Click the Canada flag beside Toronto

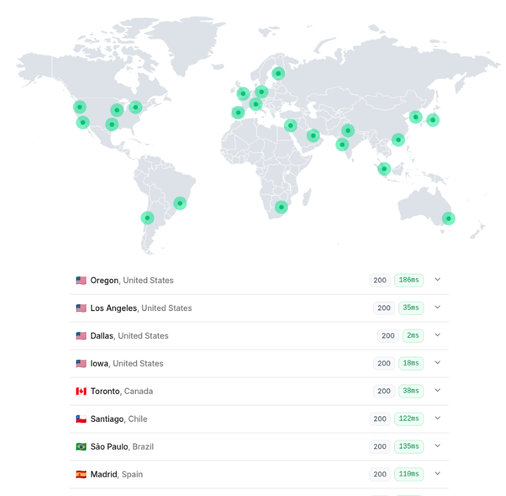point(80,391)
